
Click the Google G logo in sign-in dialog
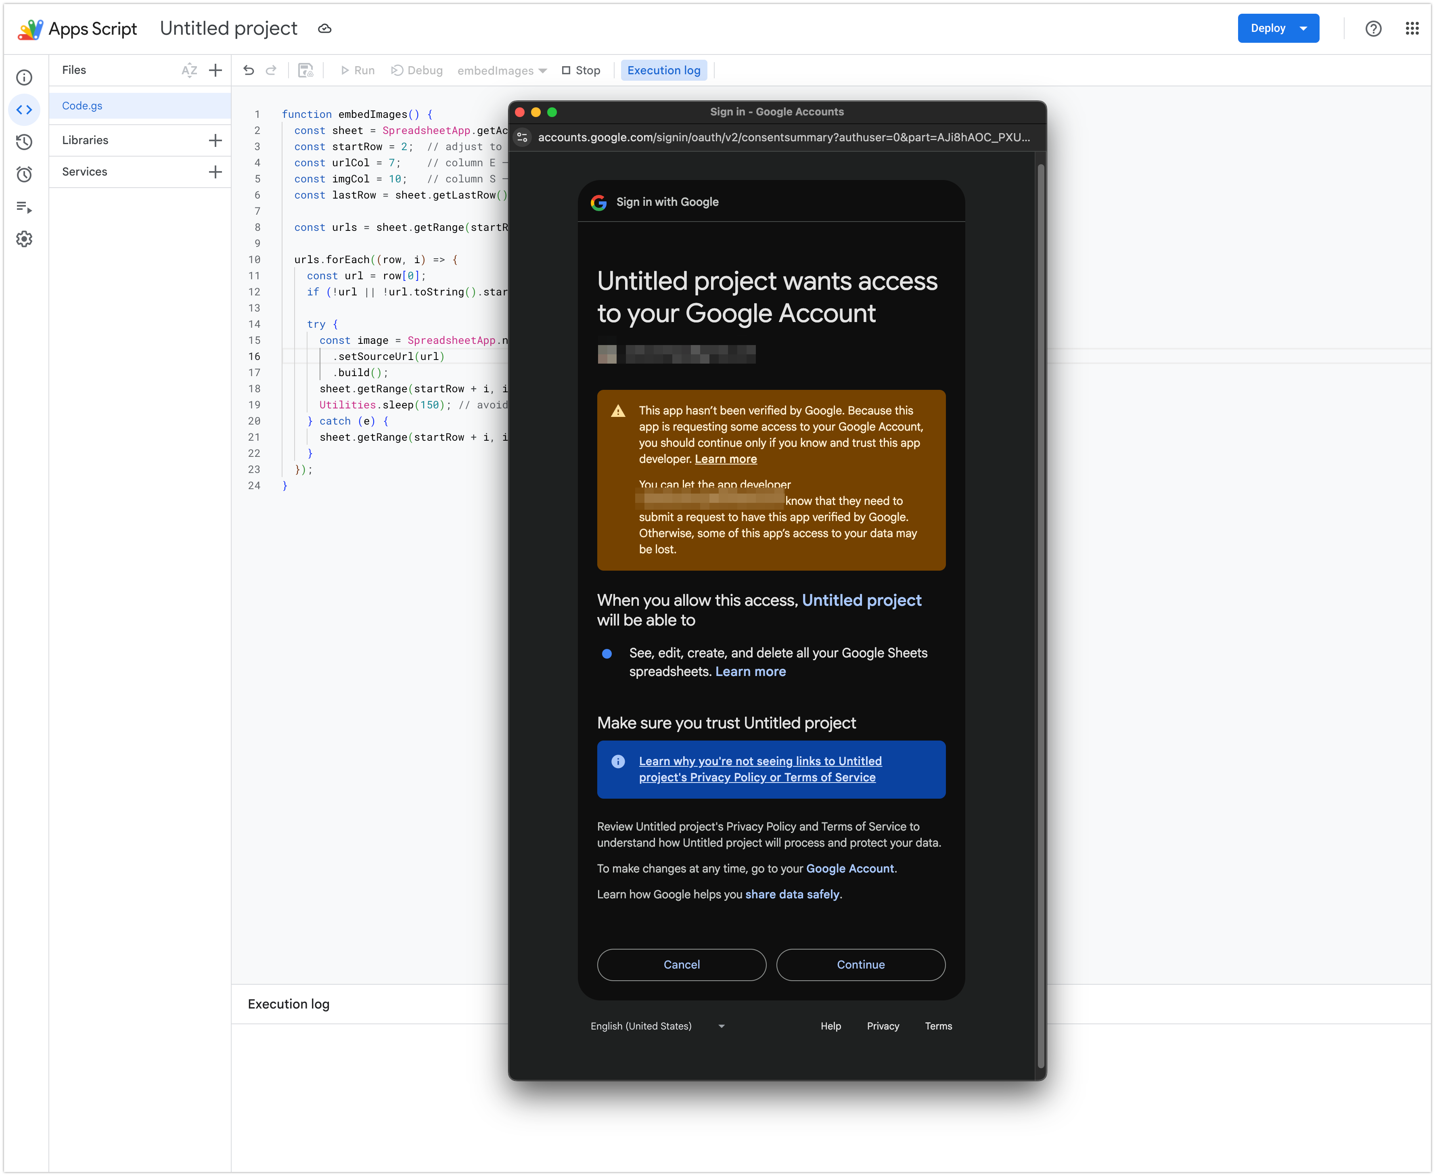click(x=598, y=203)
